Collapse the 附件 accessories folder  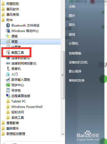(x=7, y=20)
